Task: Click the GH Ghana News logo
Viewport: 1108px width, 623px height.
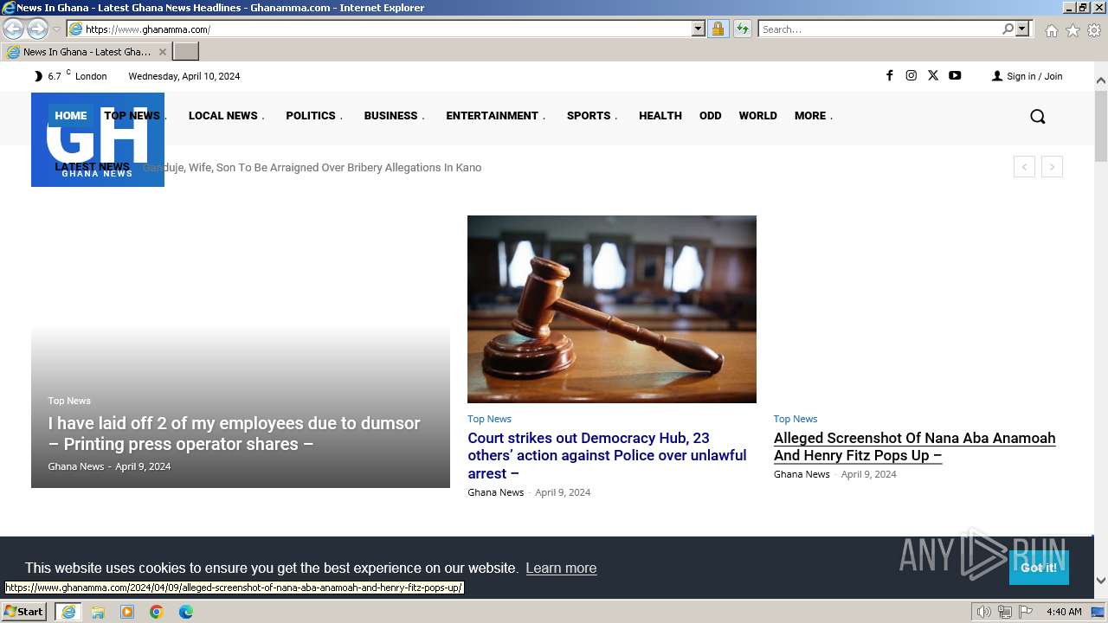Action: click(x=98, y=139)
